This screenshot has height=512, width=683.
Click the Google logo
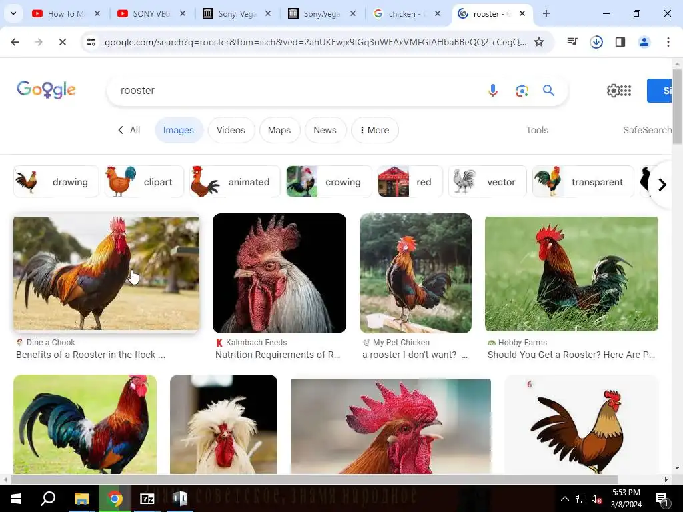pos(46,90)
